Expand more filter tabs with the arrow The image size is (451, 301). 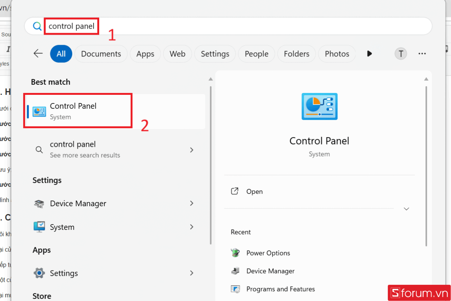(369, 53)
